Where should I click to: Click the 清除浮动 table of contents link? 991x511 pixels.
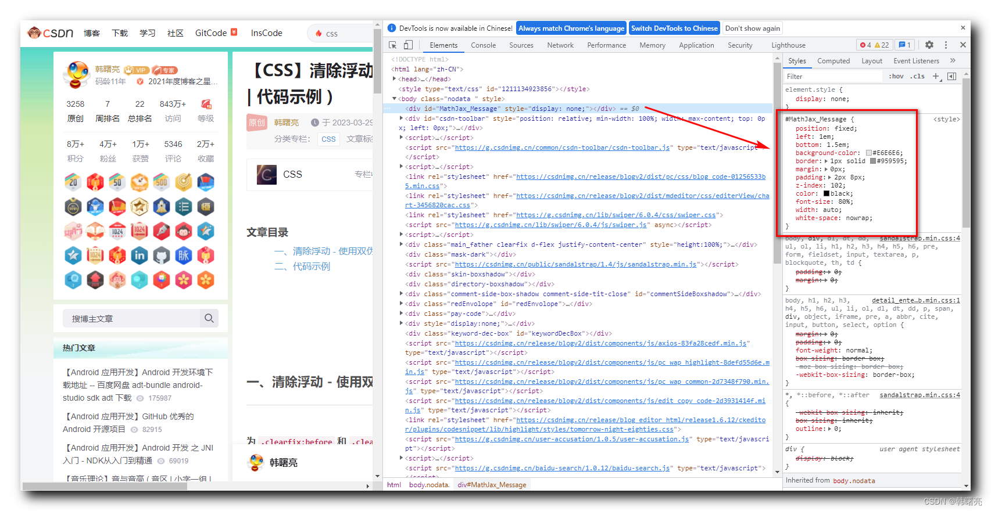point(323,251)
